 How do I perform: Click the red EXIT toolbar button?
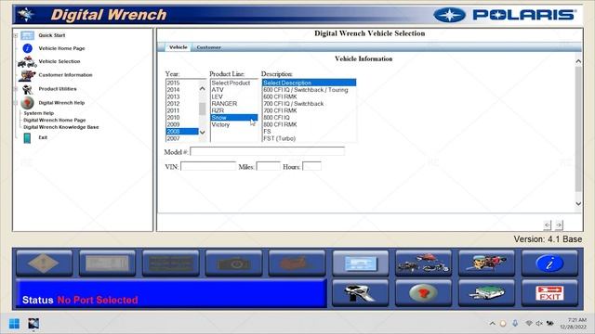coord(549,293)
